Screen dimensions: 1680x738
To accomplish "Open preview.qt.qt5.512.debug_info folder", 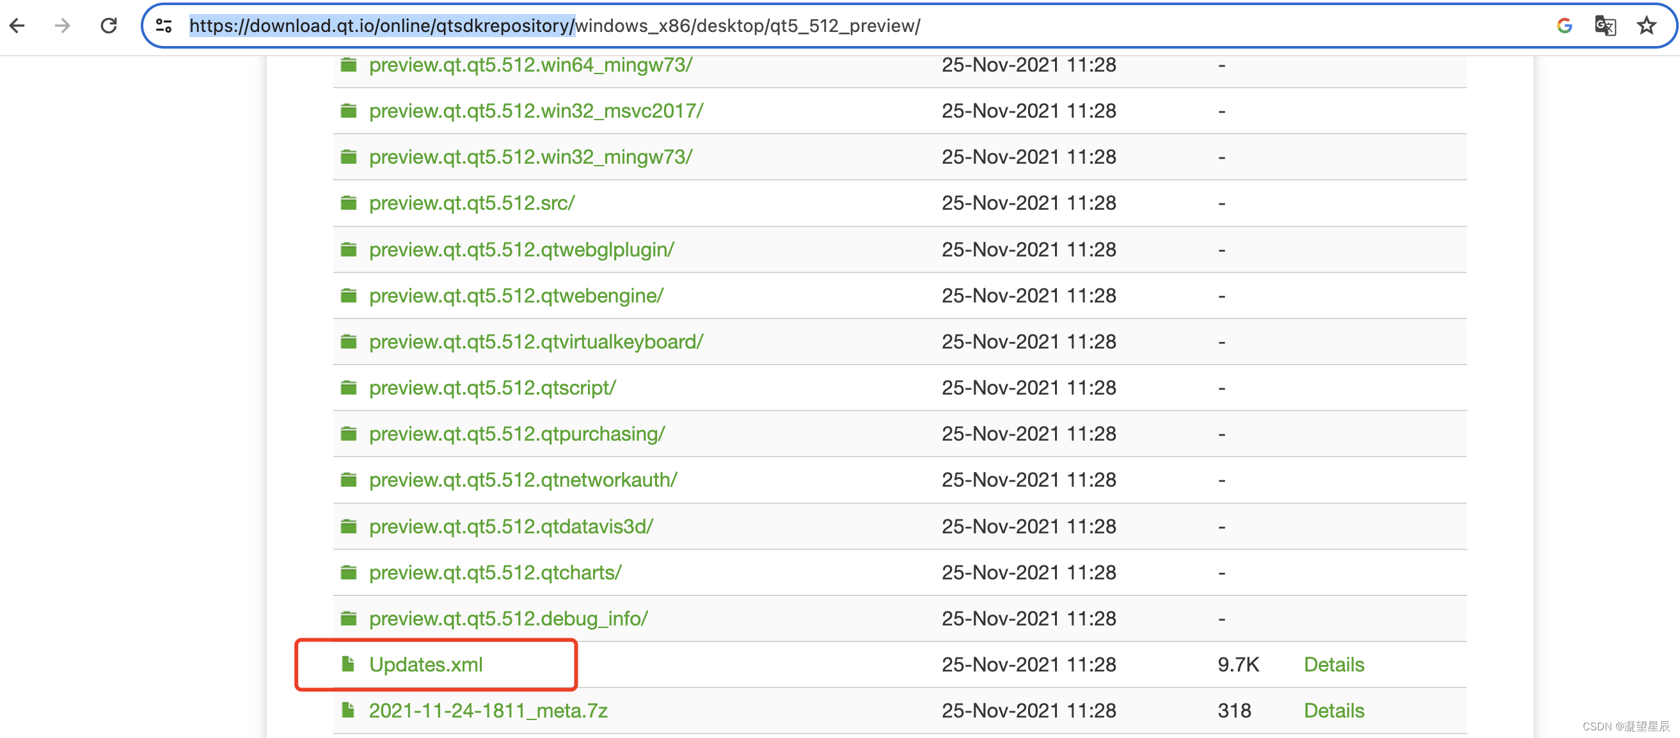I will click(508, 618).
